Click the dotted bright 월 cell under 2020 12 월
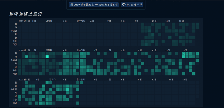Image resolution: width=224 pixels, height=108 pixels. click(x=184, y=53)
